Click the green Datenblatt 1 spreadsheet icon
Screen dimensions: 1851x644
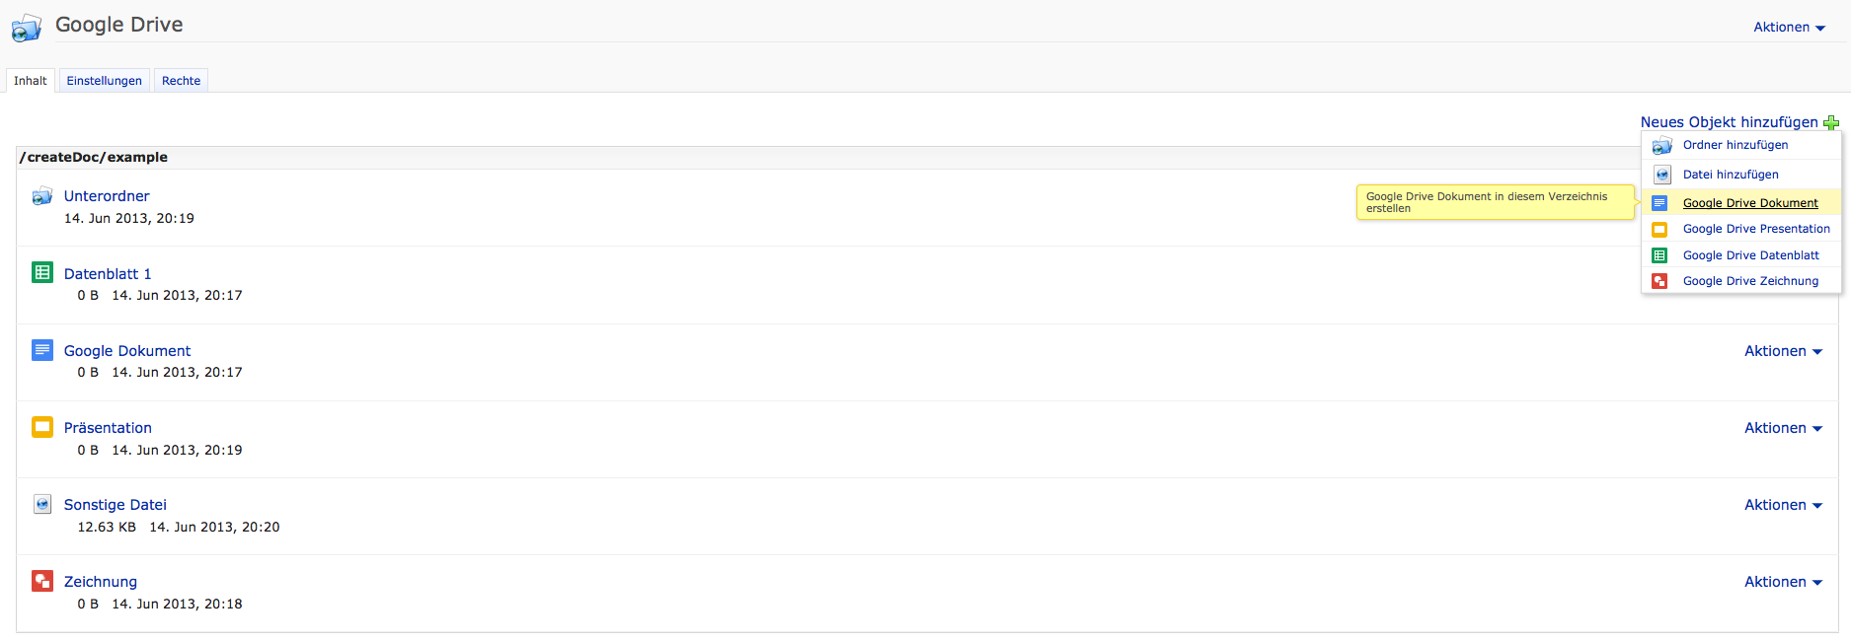[x=42, y=272]
